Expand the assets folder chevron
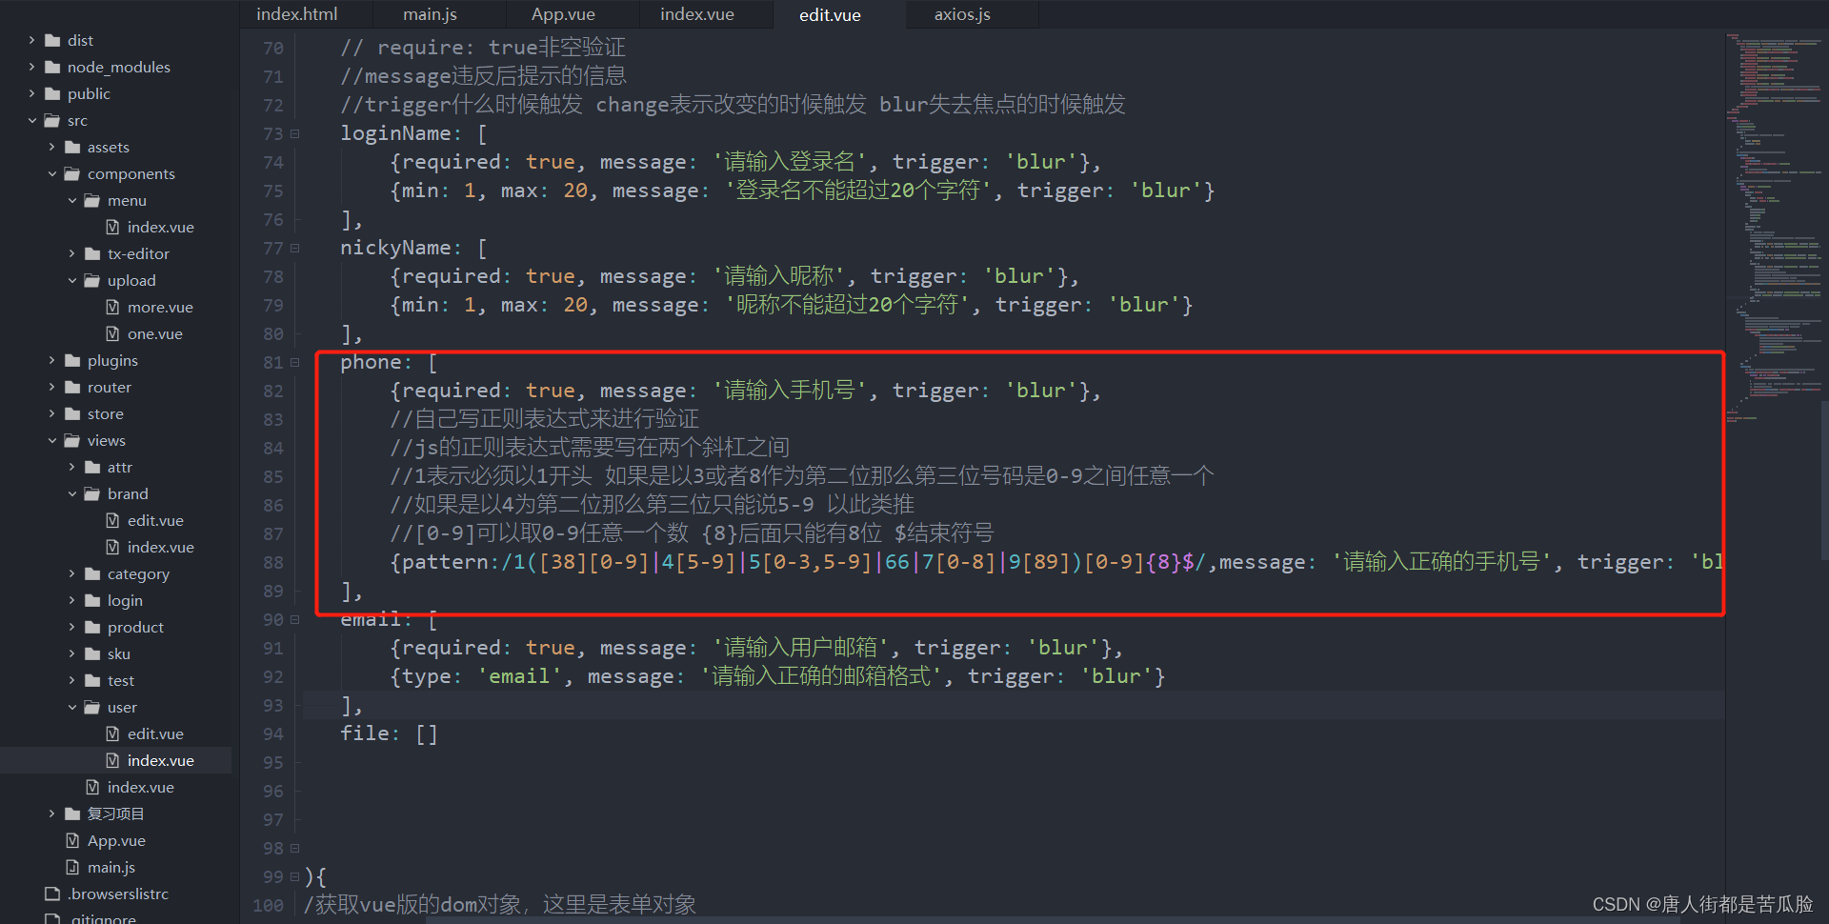Viewport: 1829px width, 924px height. coord(51,147)
